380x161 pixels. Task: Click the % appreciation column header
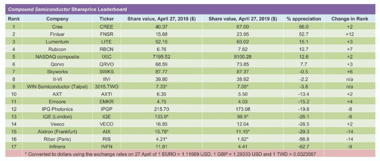[304, 19]
